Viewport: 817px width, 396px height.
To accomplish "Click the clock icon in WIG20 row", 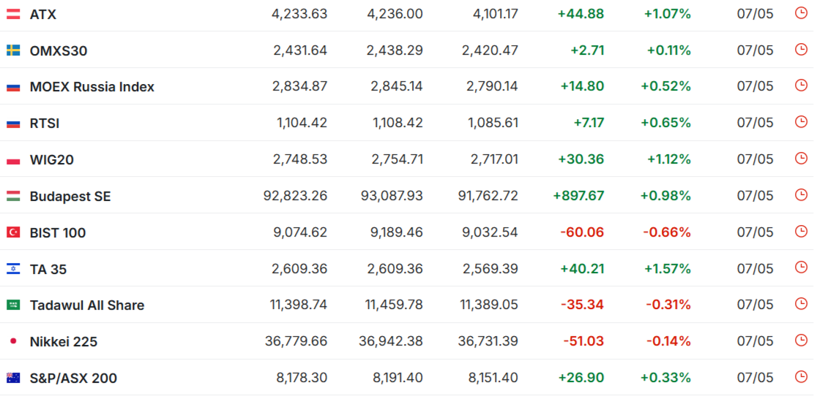I will tap(800, 159).
